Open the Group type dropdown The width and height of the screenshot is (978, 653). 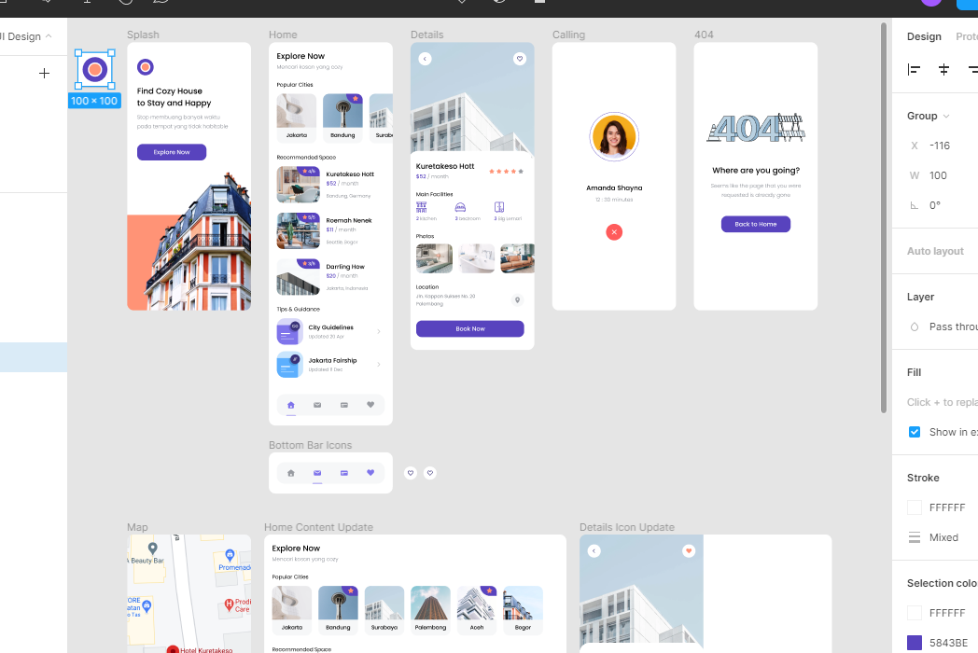tap(929, 116)
